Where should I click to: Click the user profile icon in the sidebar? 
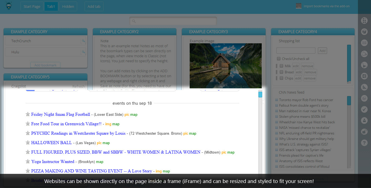(364, 121)
